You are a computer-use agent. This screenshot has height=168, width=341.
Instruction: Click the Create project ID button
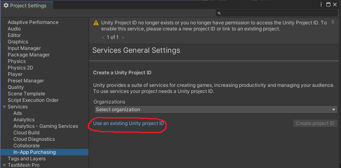315,123
